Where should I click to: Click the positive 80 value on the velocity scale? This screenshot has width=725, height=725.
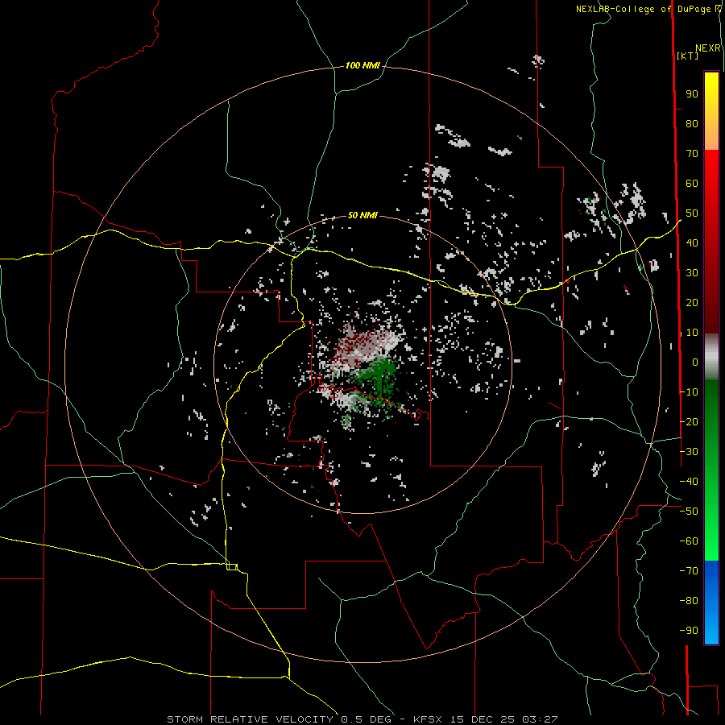point(692,124)
